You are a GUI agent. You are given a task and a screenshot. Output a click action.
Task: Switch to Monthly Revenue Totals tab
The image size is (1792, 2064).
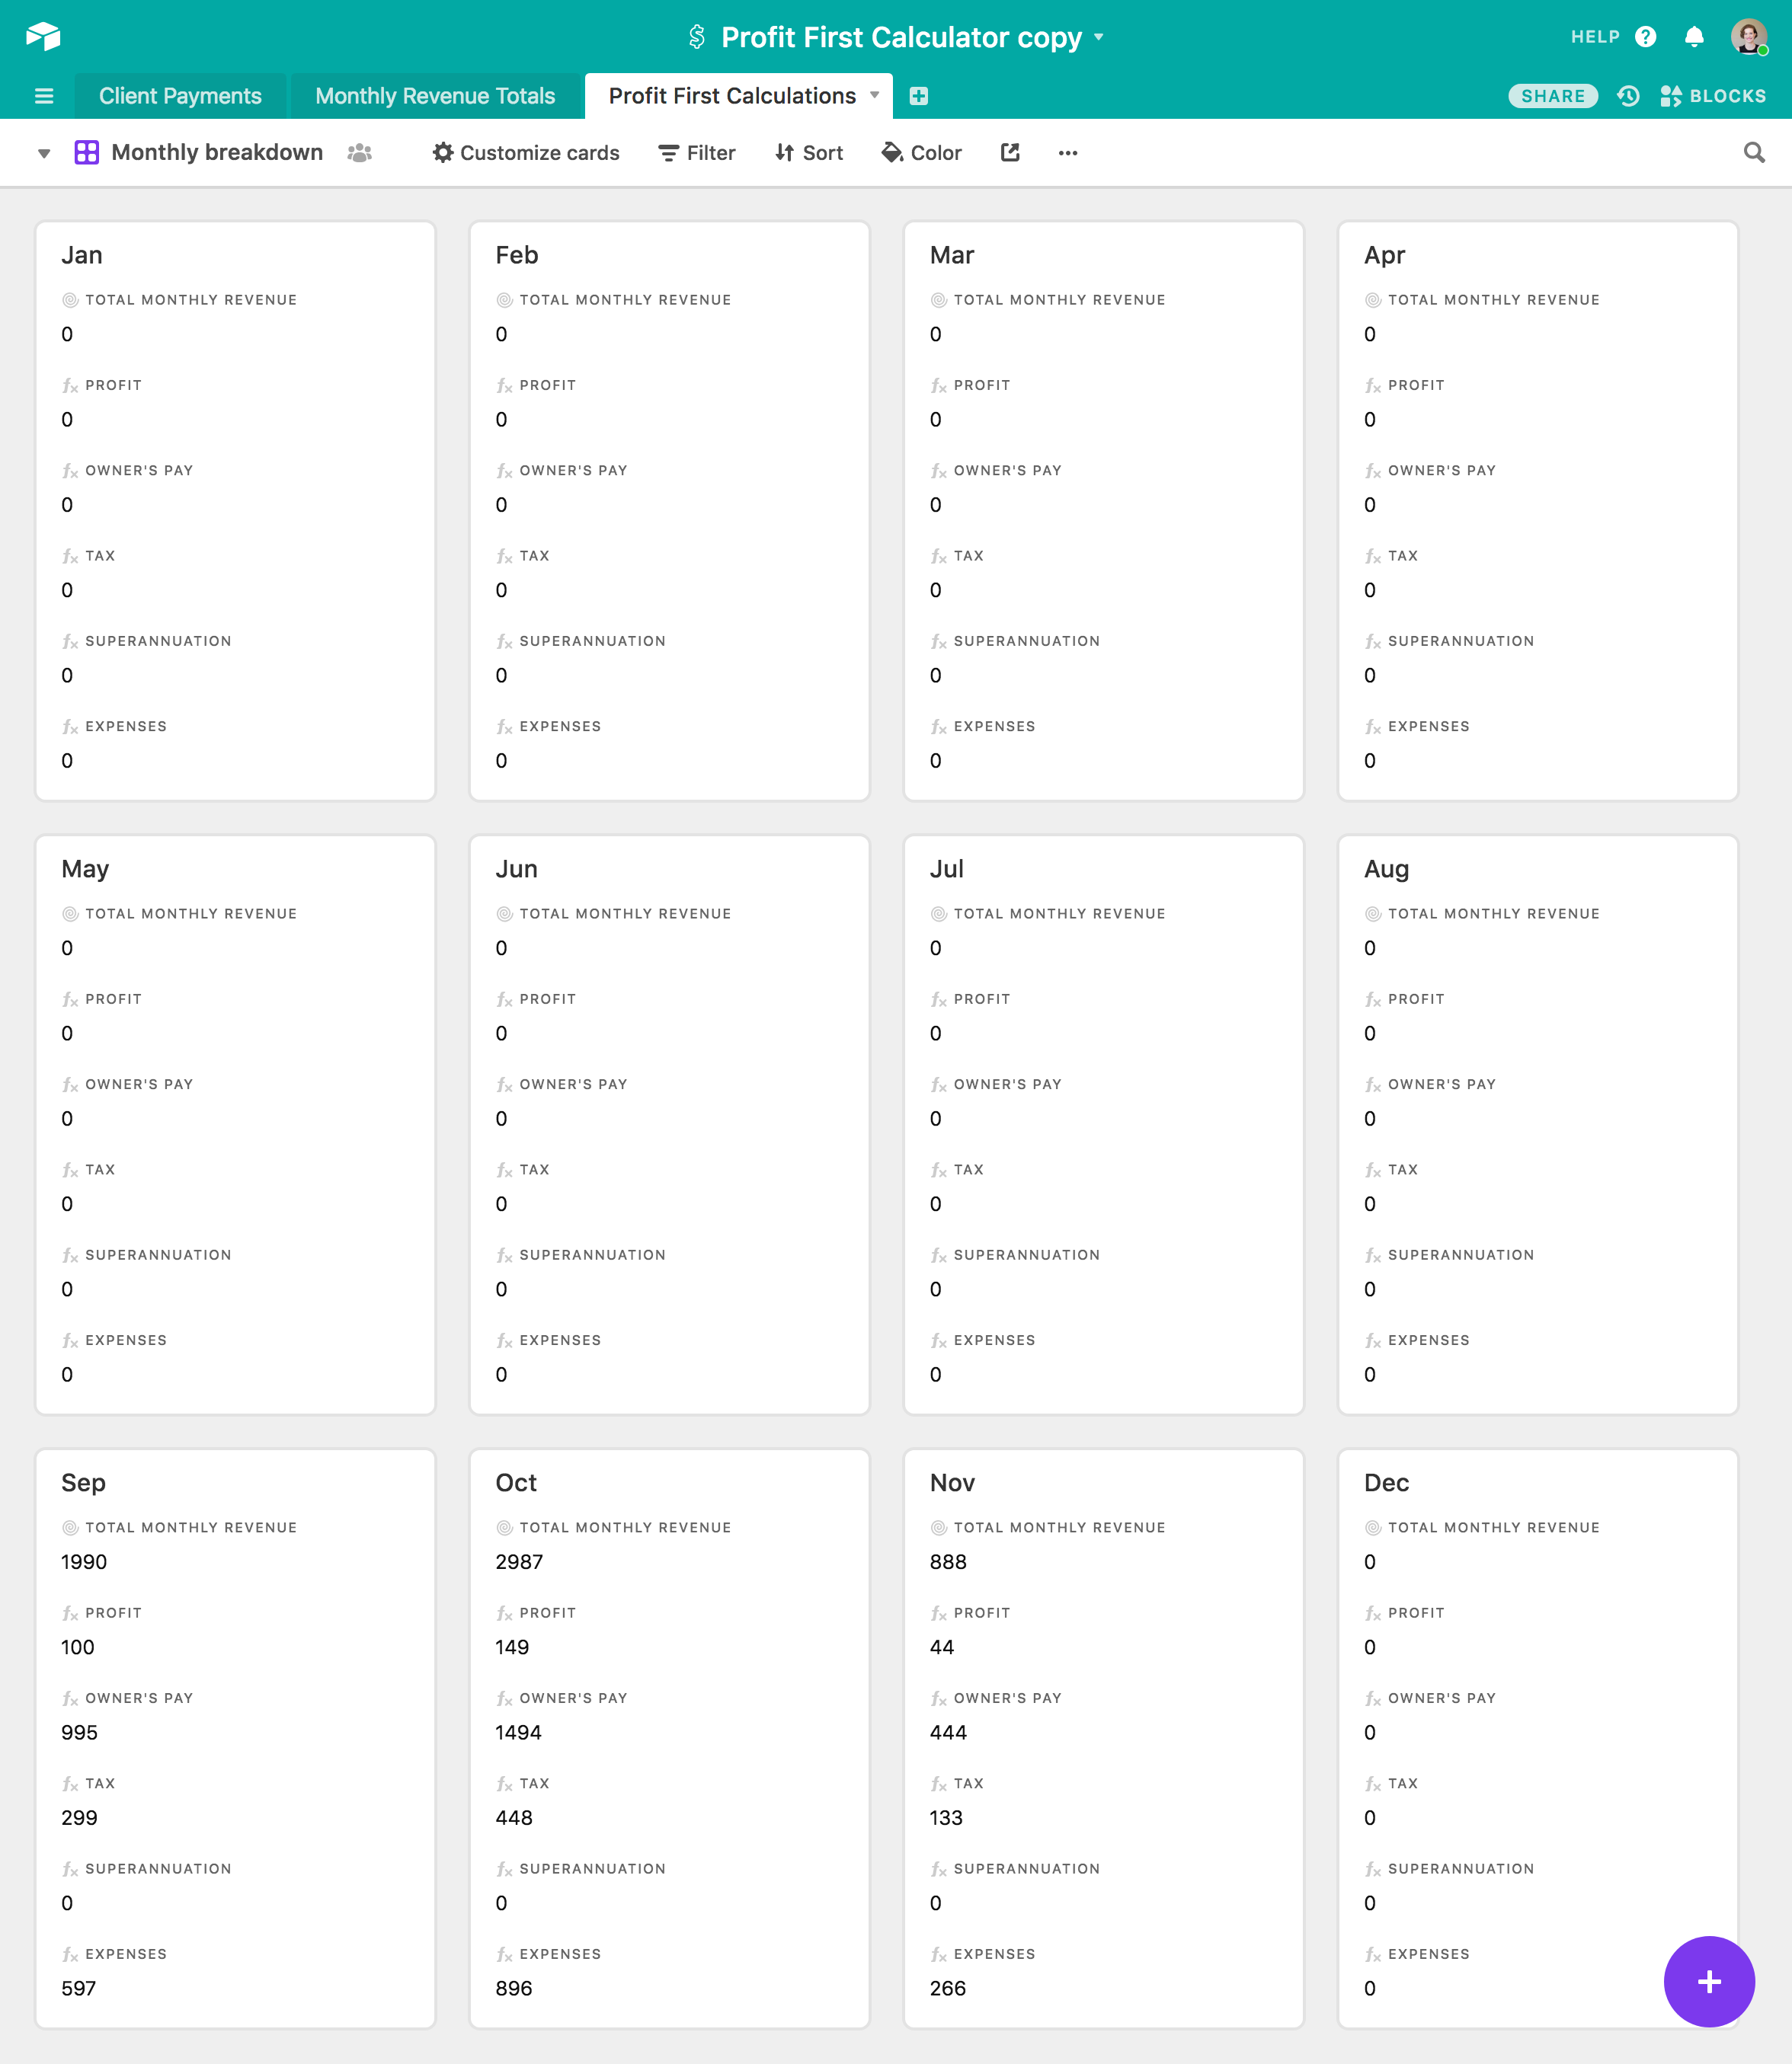pyautogui.click(x=435, y=96)
